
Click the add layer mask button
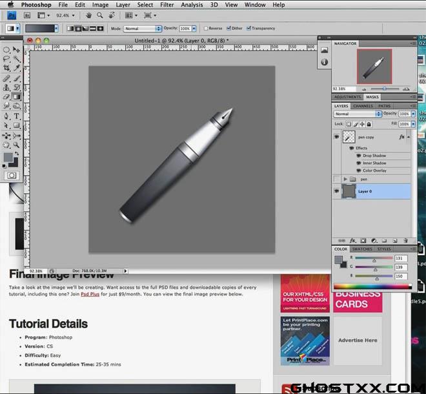coord(363,241)
